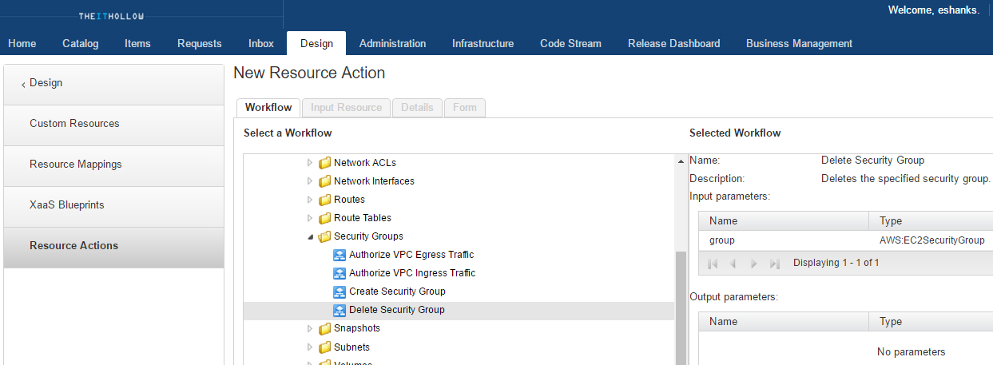Click the Type header in input parameters table
Image resolution: width=993 pixels, height=365 pixels.
click(x=931, y=221)
